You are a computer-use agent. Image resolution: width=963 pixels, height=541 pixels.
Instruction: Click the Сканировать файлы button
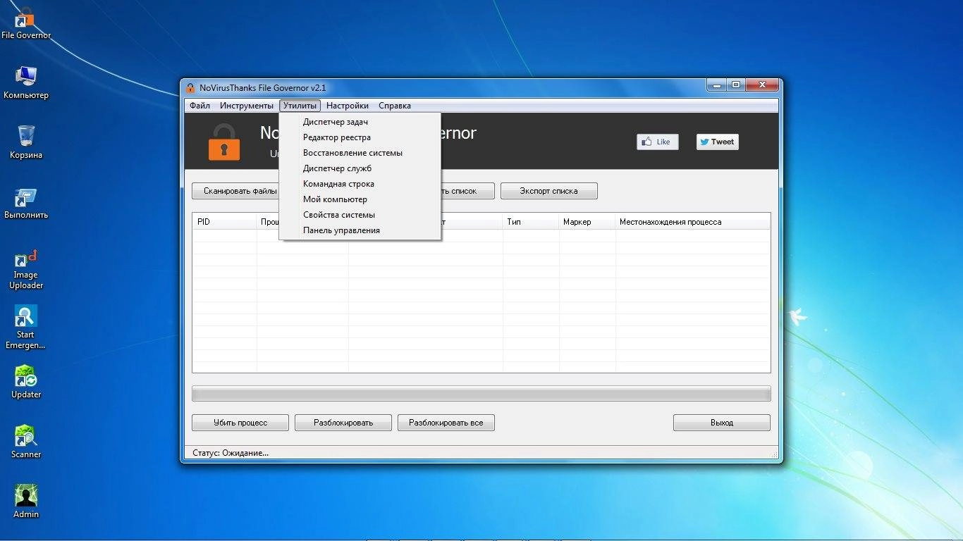(236, 191)
